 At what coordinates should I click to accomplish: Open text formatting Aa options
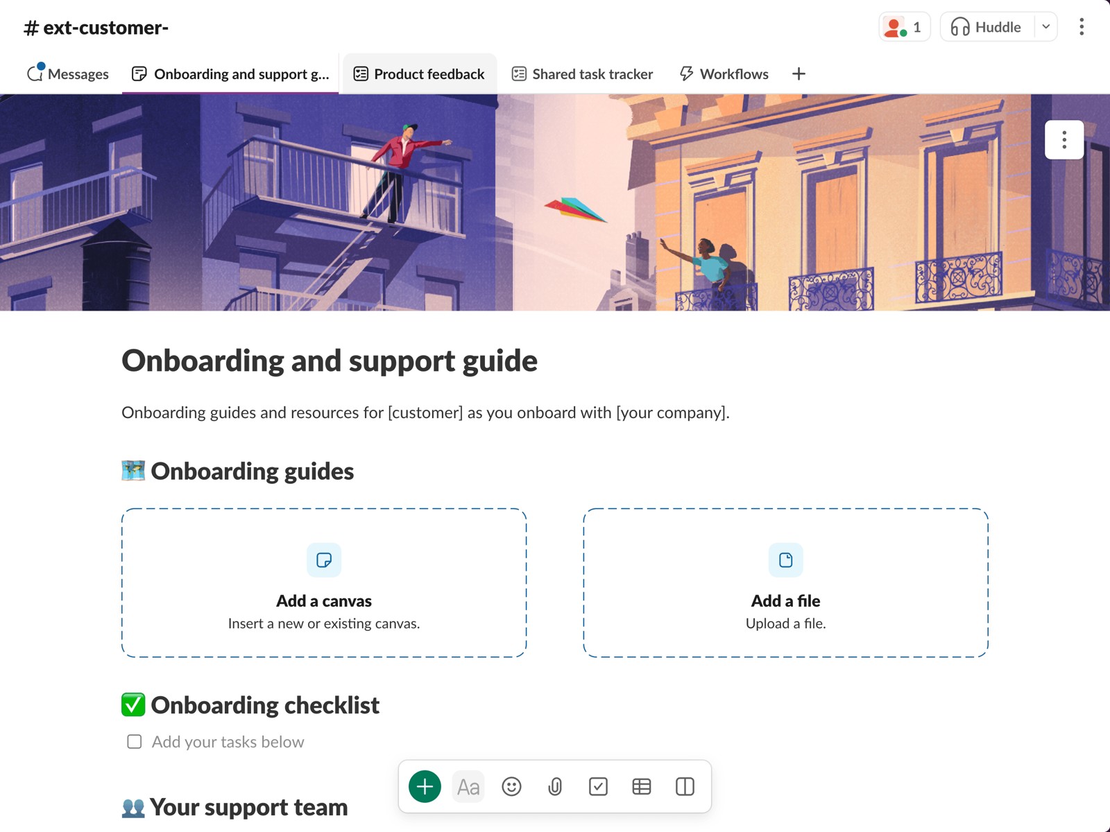[x=468, y=786]
